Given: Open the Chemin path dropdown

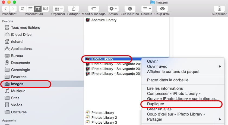Looking at the screenshot, I should click(147, 9).
